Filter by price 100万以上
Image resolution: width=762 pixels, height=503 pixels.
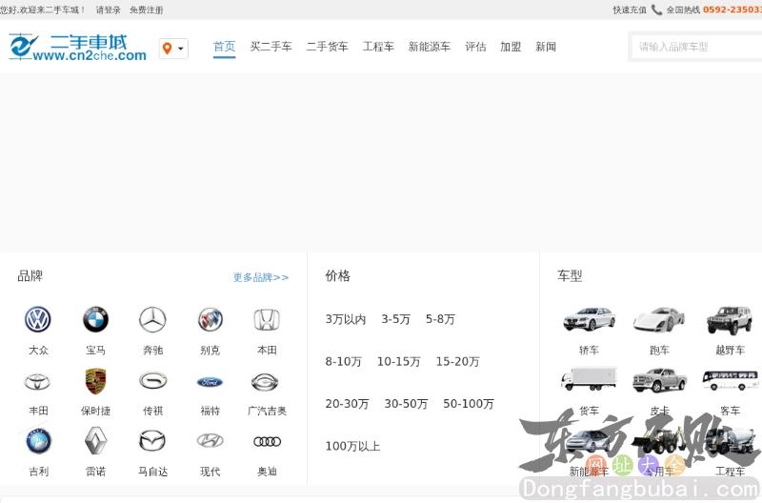tap(352, 446)
